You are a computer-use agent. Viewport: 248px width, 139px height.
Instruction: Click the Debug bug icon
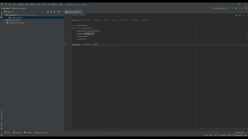[236, 8]
